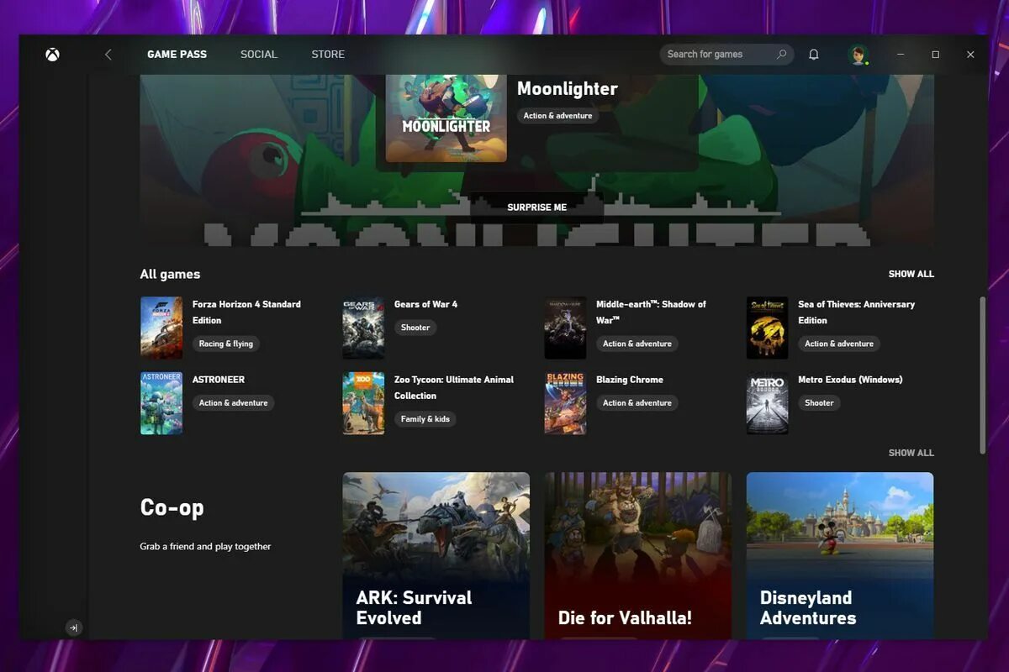Click the vertical scrollbar thumb
1009x672 pixels.
[x=983, y=375]
